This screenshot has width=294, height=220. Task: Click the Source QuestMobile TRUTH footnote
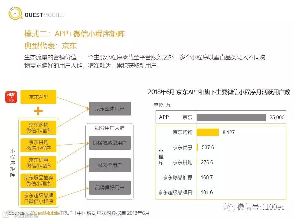tap(79, 213)
